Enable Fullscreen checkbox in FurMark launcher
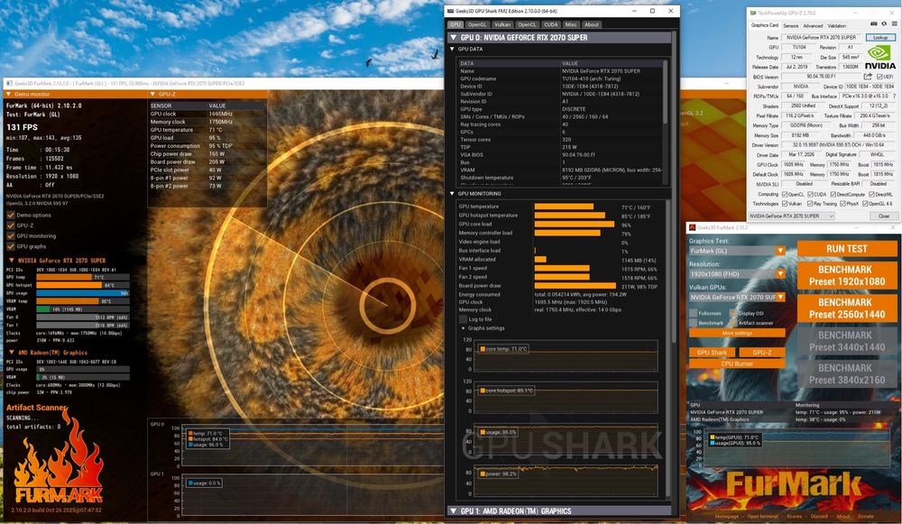902x524 pixels. click(x=693, y=314)
